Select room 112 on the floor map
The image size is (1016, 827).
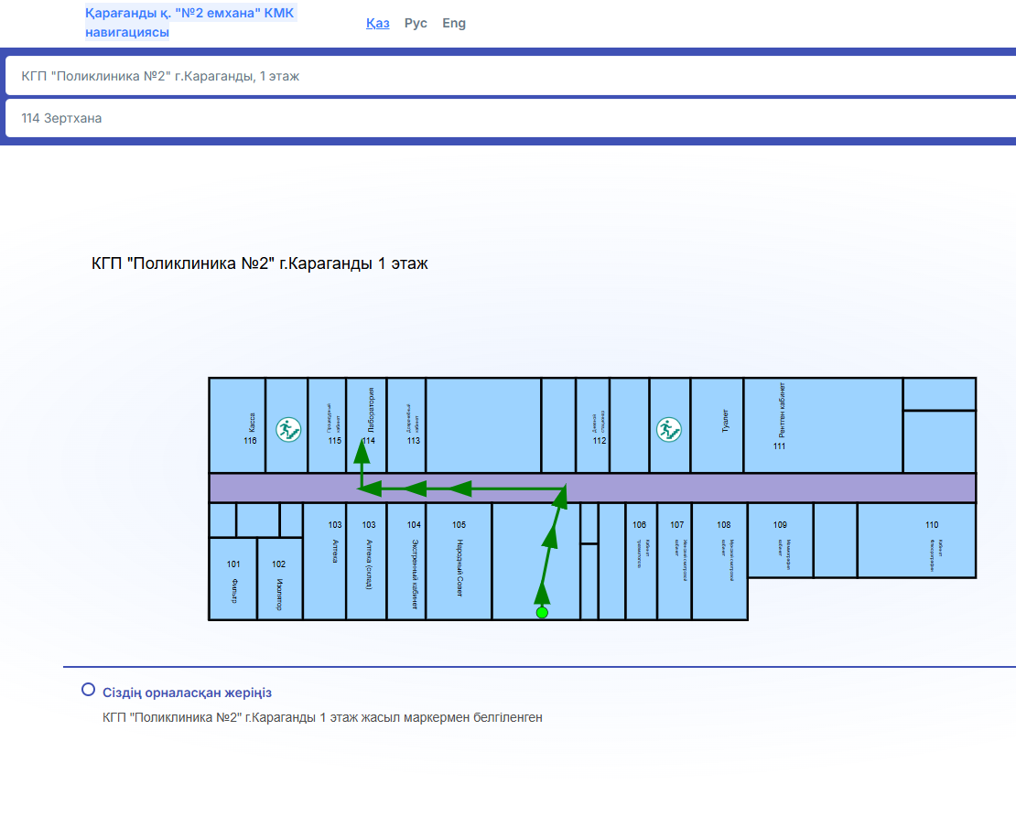pos(592,425)
